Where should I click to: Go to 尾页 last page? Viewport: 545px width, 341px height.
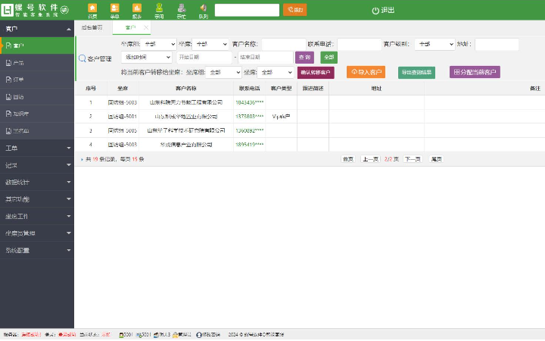(436, 159)
